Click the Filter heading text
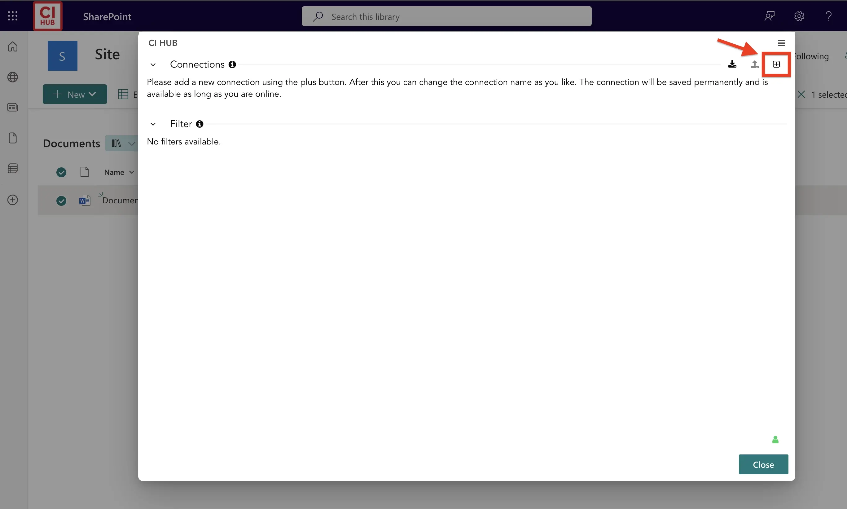Image resolution: width=847 pixels, height=509 pixels. [181, 124]
